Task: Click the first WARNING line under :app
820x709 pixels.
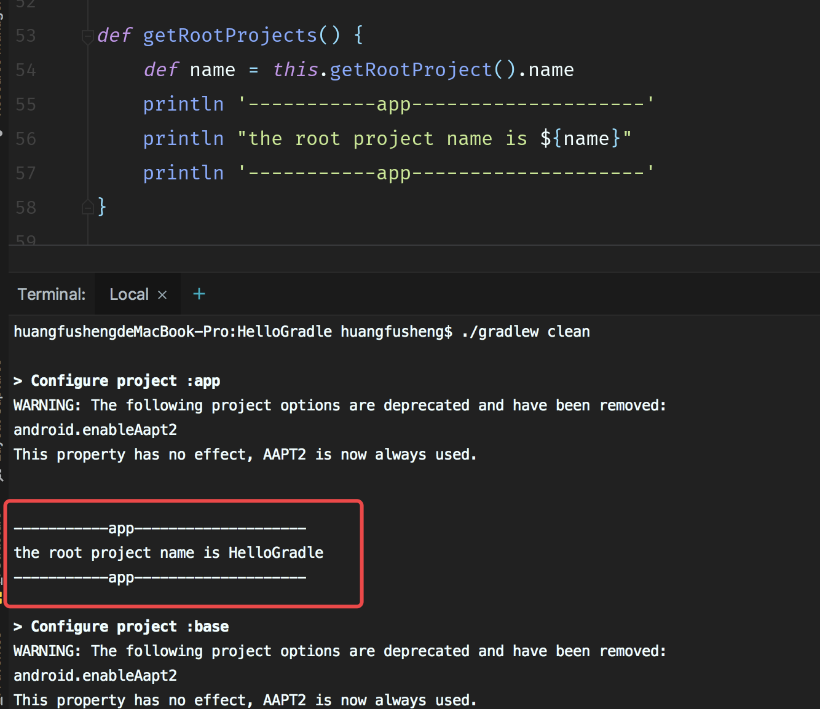Action: point(340,405)
